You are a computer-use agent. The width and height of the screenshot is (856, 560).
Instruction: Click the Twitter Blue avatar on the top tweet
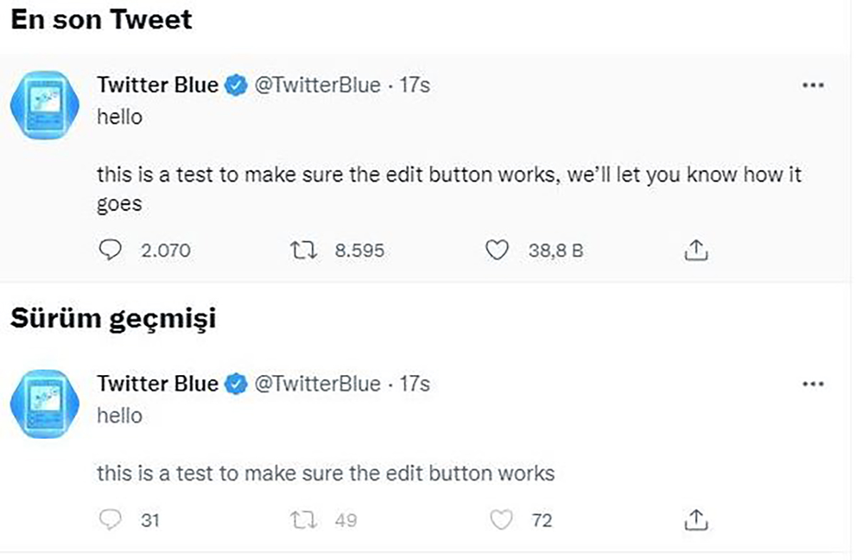point(44,104)
